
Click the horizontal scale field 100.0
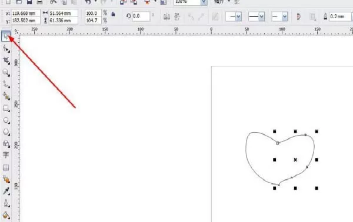click(93, 14)
